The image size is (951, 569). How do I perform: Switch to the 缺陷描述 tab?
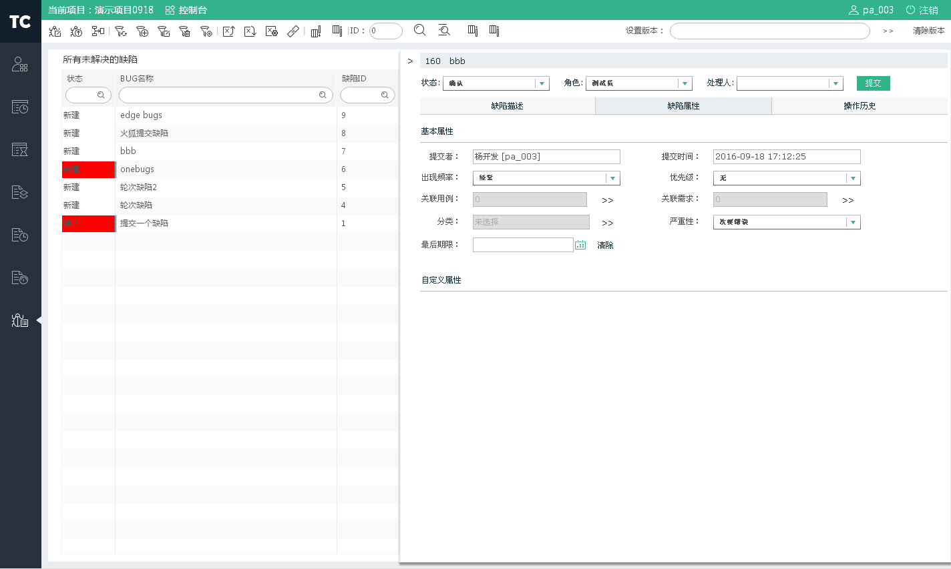507,106
